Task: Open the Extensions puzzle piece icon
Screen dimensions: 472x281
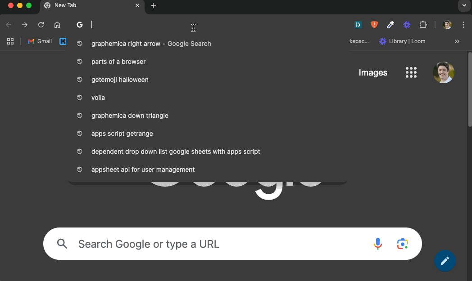Action: 423,25
